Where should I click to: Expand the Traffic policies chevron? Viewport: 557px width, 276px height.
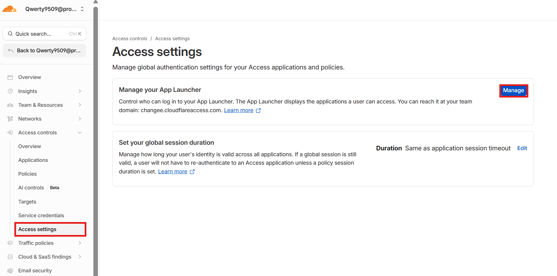coord(80,243)
